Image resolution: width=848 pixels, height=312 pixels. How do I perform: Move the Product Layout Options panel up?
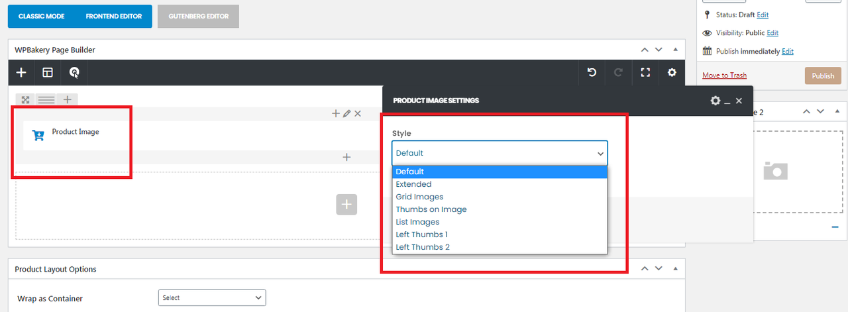tap(644, 269)
